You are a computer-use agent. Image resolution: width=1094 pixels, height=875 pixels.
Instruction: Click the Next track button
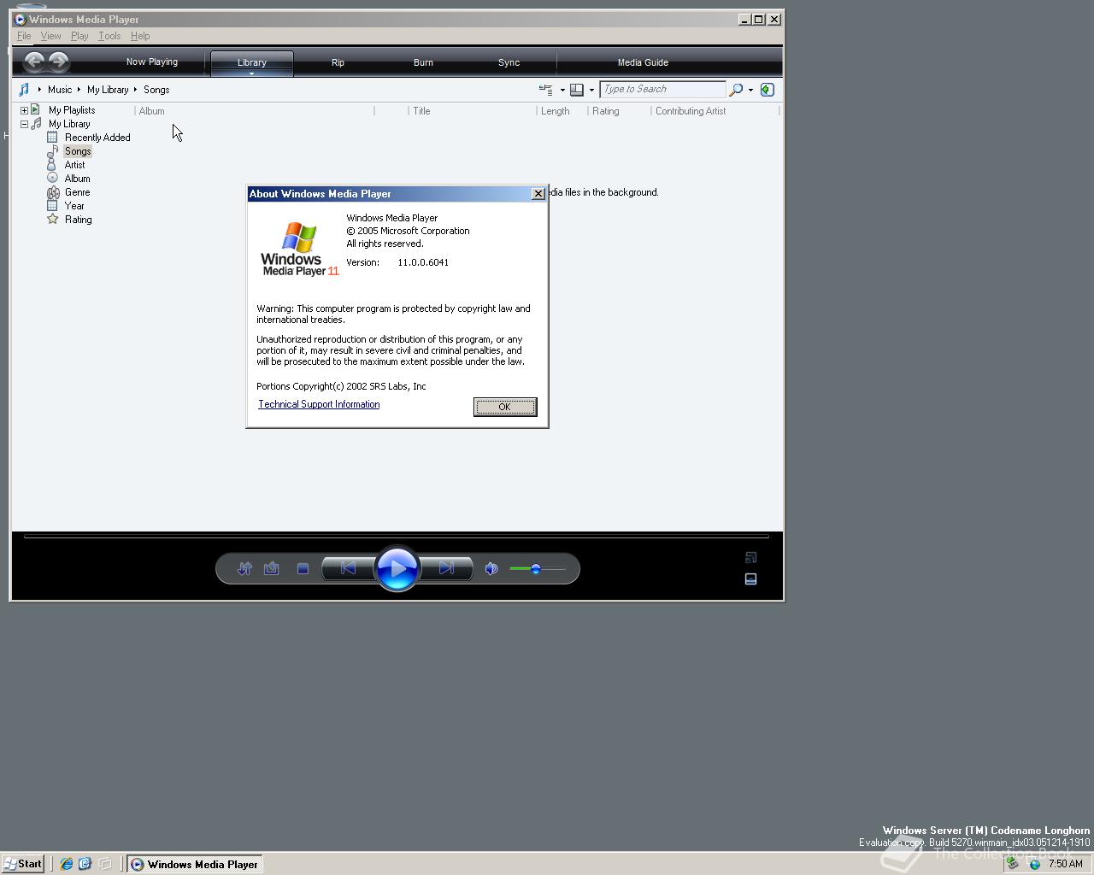click(446, 568)
